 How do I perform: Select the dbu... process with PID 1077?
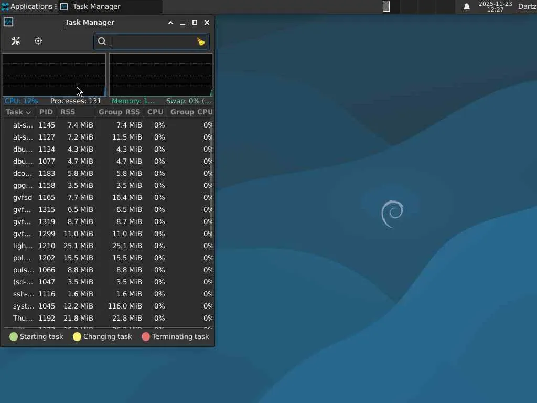coord(108,162)
